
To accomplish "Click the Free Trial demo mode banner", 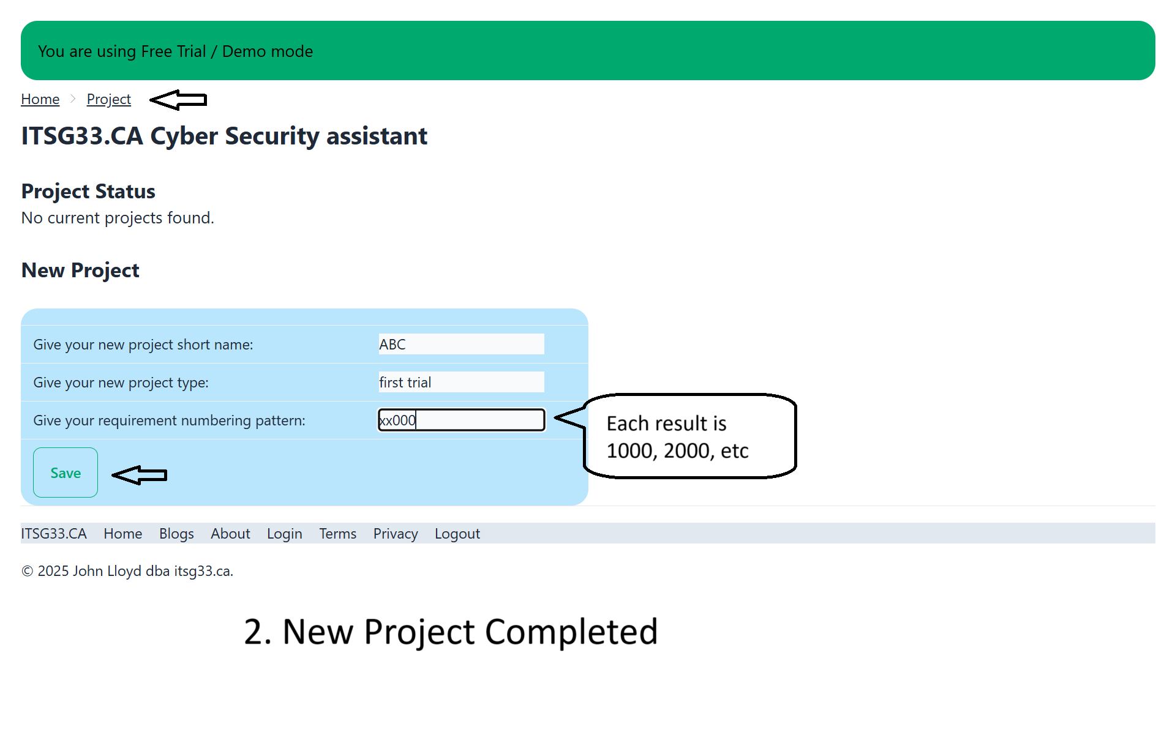I will click(x=588, y=51).
